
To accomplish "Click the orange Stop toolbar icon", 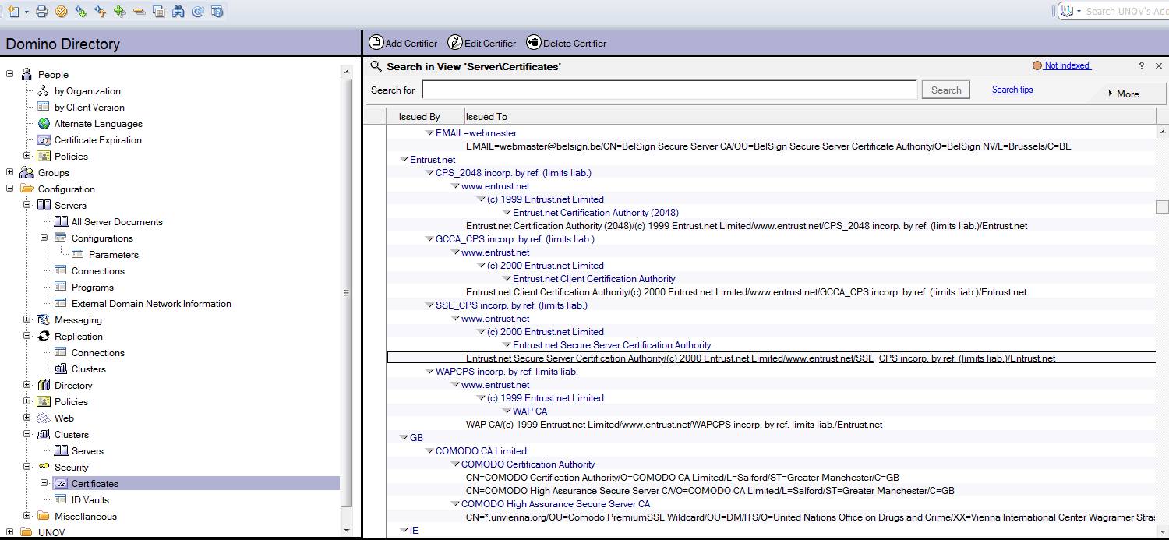I will point(62,11).
